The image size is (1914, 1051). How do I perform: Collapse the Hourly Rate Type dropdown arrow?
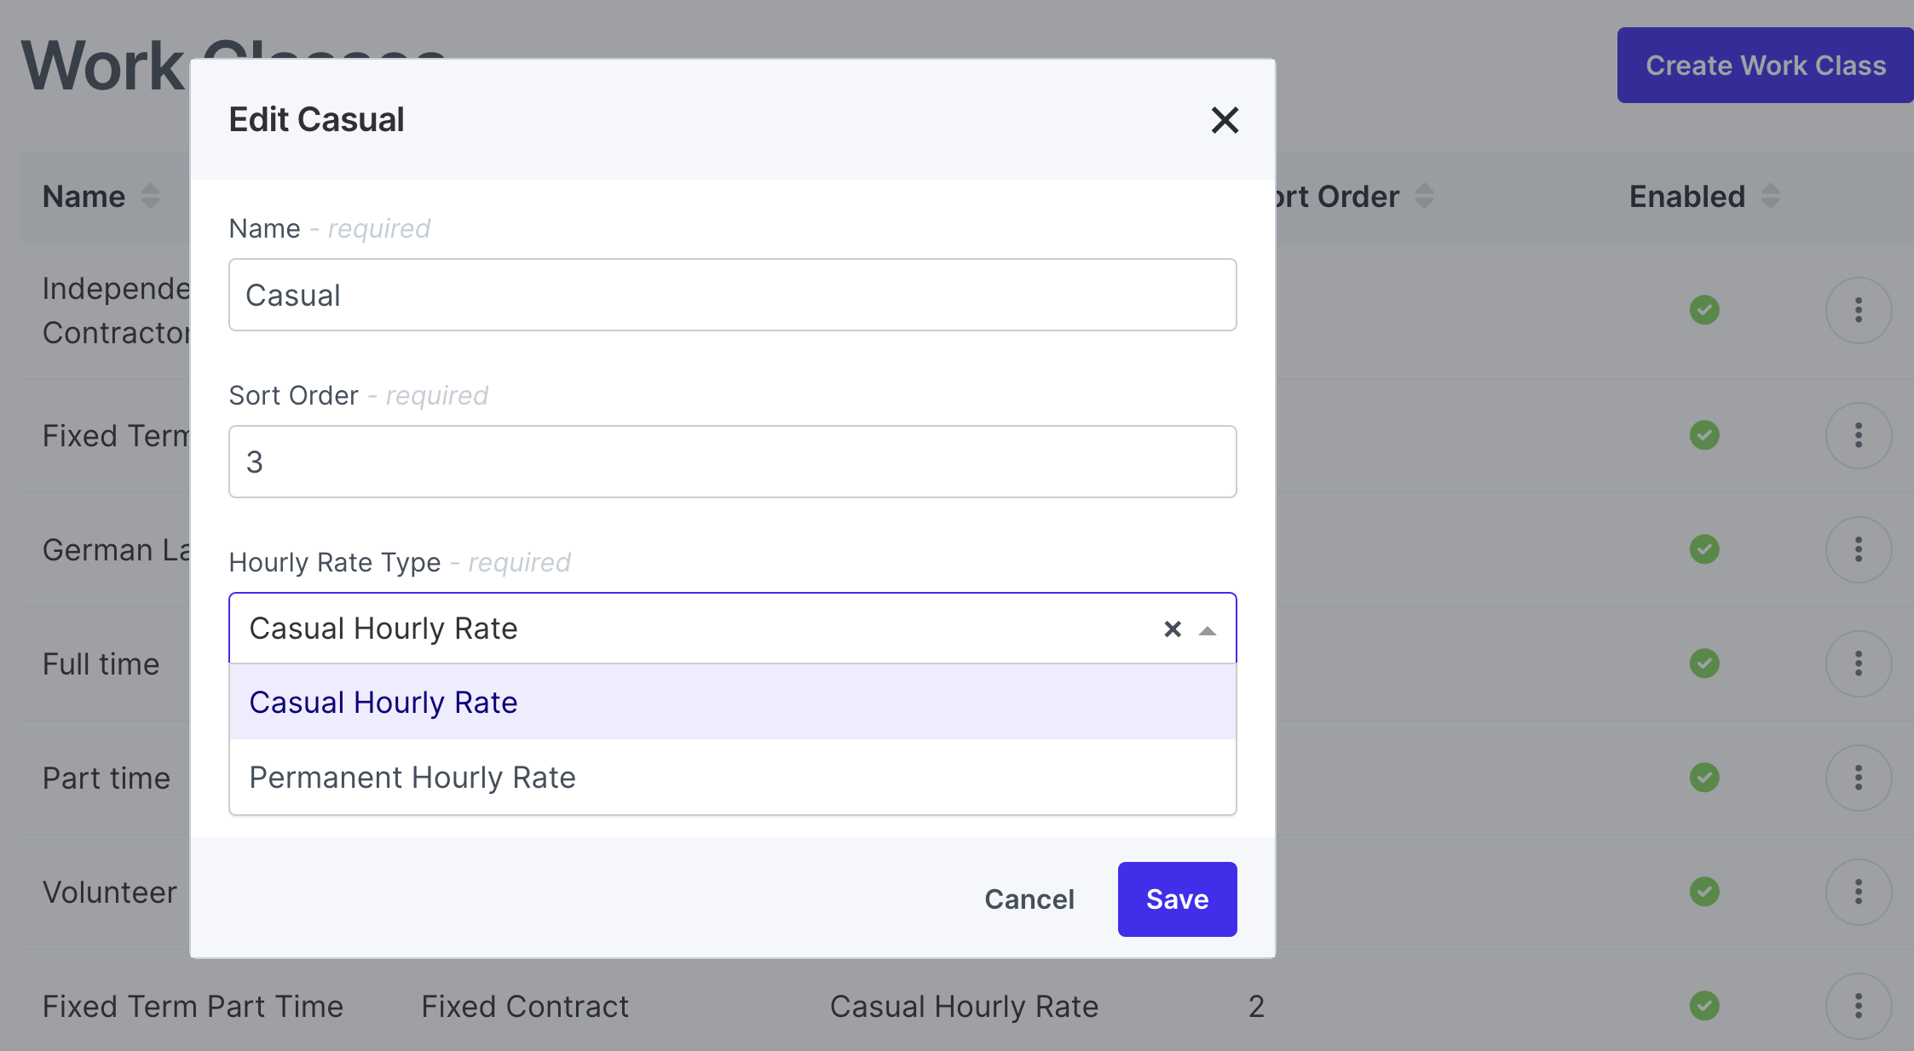1208,630
